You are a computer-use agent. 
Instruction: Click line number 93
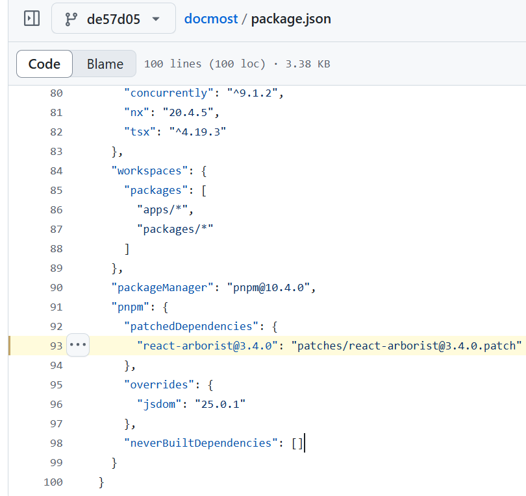point(56,346)
